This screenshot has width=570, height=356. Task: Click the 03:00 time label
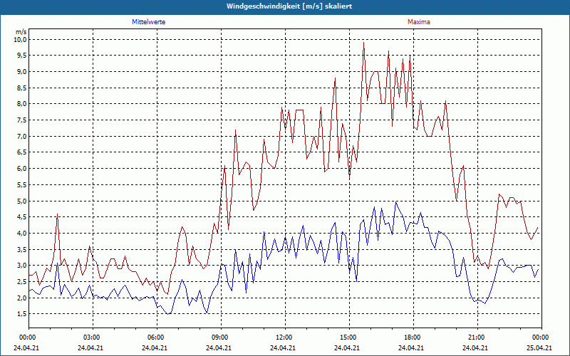click(x=93, y=337)
